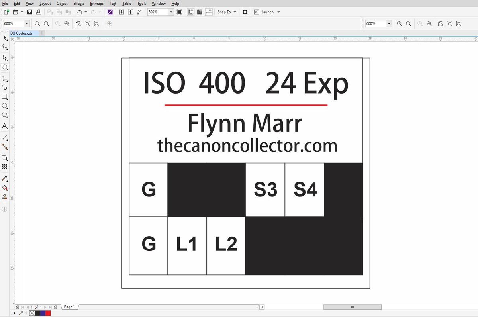Save the document with disk icon
478x317 pixels.
tap(30, 12)
